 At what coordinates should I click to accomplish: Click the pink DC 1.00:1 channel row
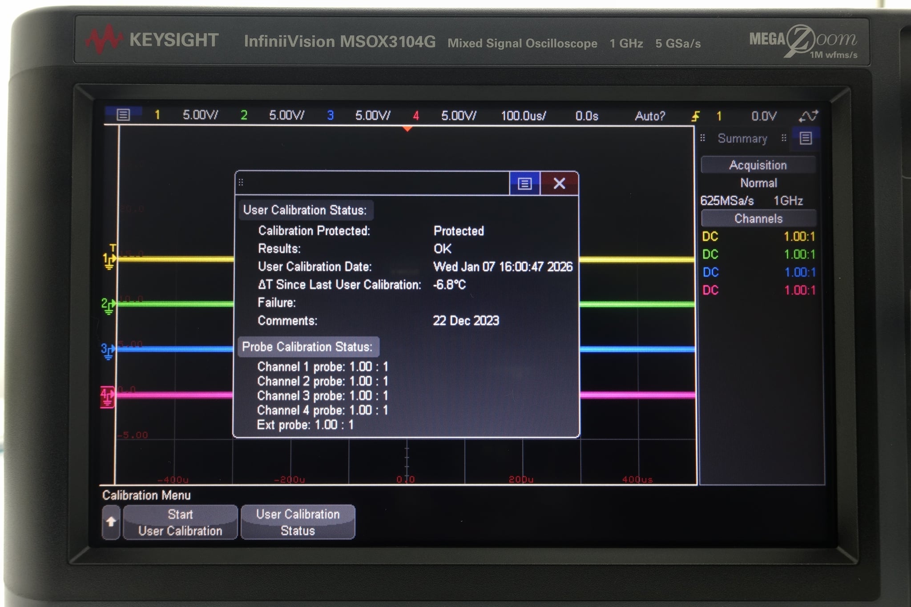click(758, 290)
